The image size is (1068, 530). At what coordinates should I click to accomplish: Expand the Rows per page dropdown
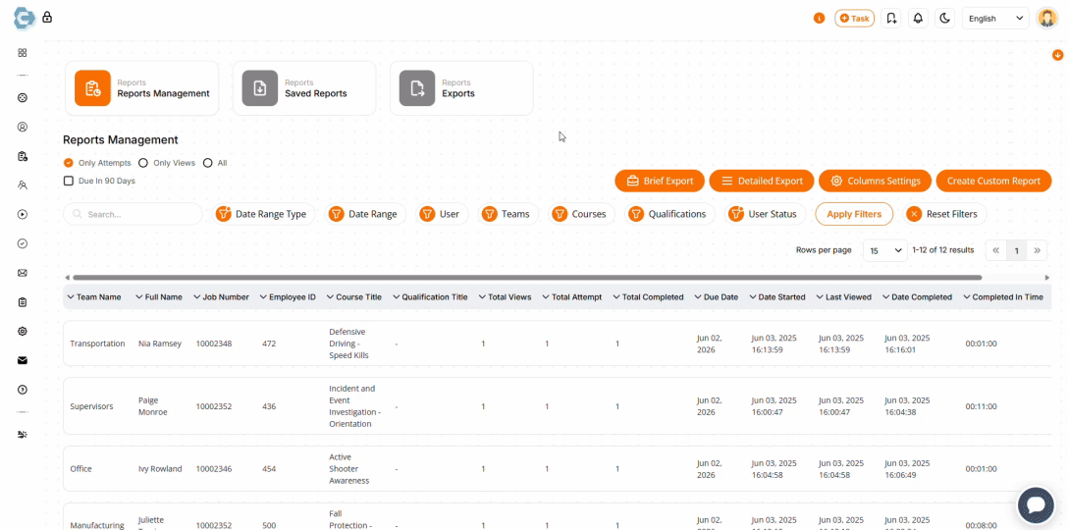tap(884, 250)
